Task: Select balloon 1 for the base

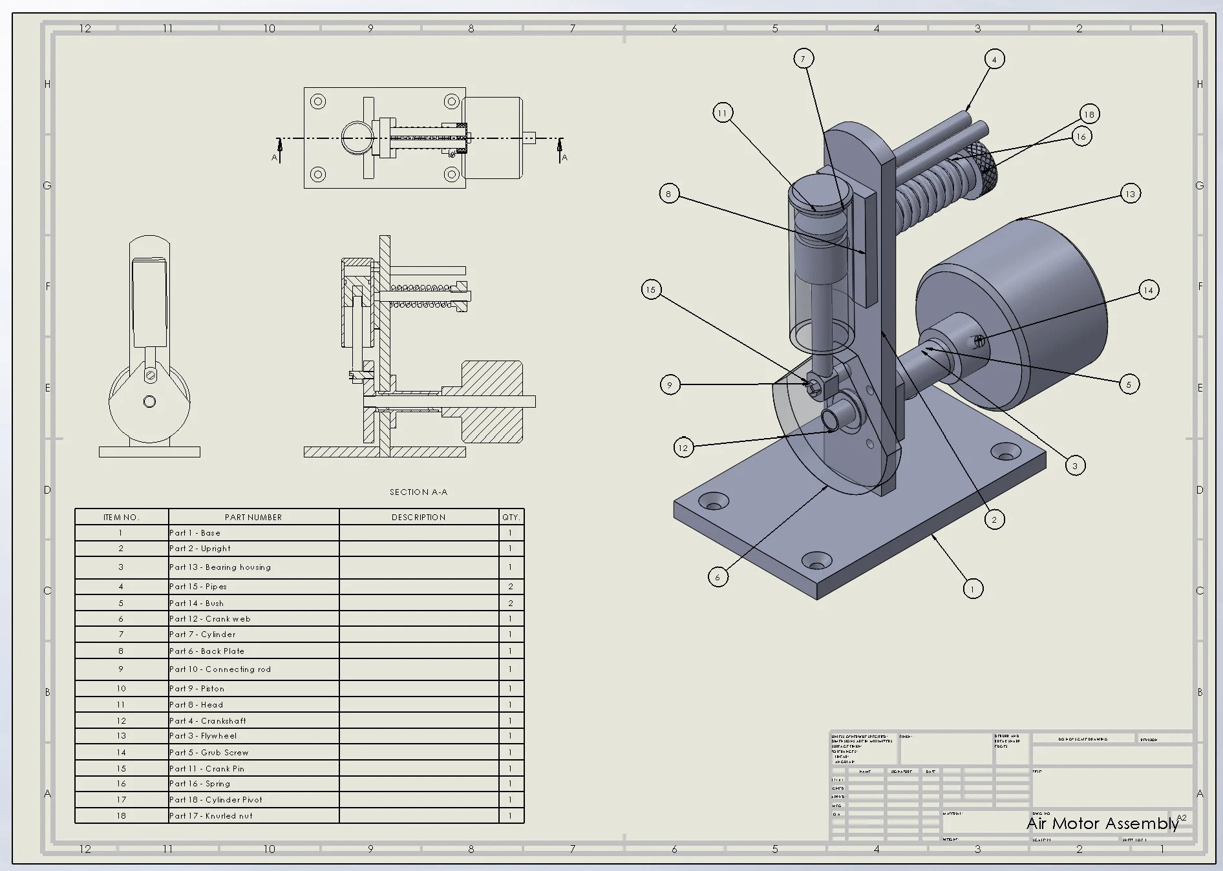Action: tap(973, 589)
